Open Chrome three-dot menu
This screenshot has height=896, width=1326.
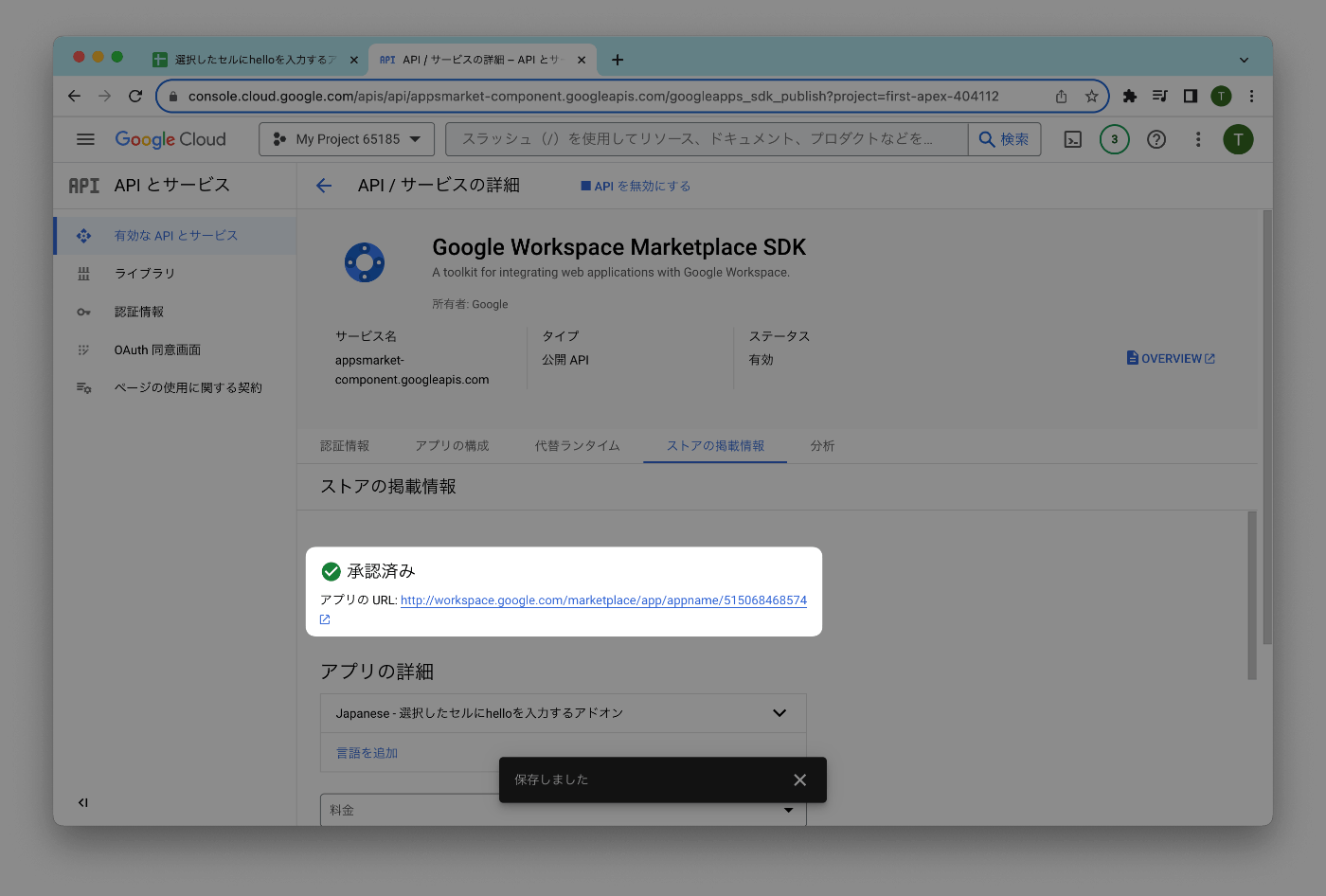click(1251, 96)
